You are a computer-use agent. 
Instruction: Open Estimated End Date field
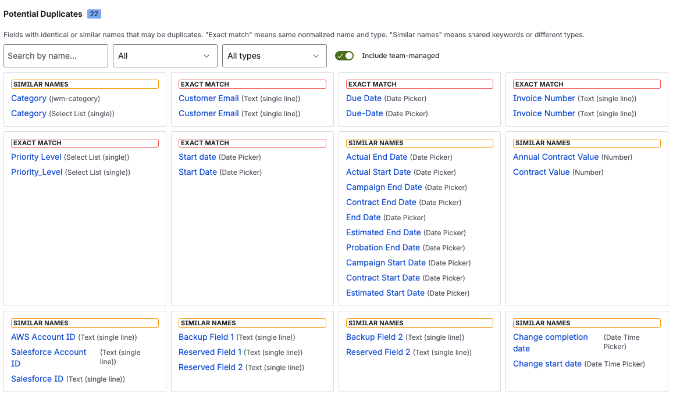coord(383,232)
